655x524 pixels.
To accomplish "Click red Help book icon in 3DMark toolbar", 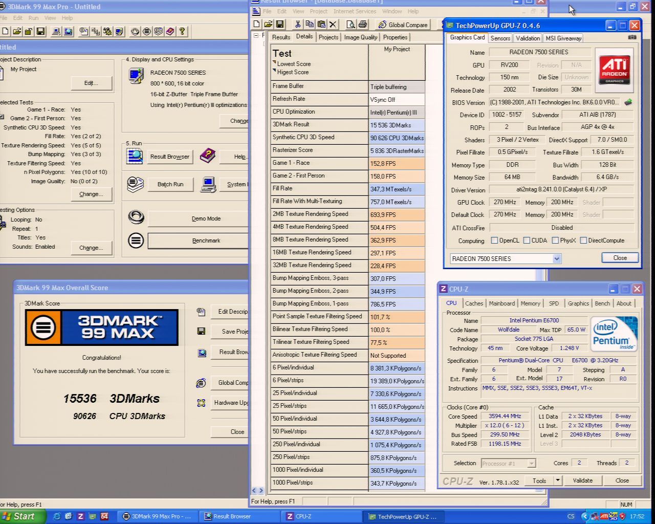I will (170, 31).
